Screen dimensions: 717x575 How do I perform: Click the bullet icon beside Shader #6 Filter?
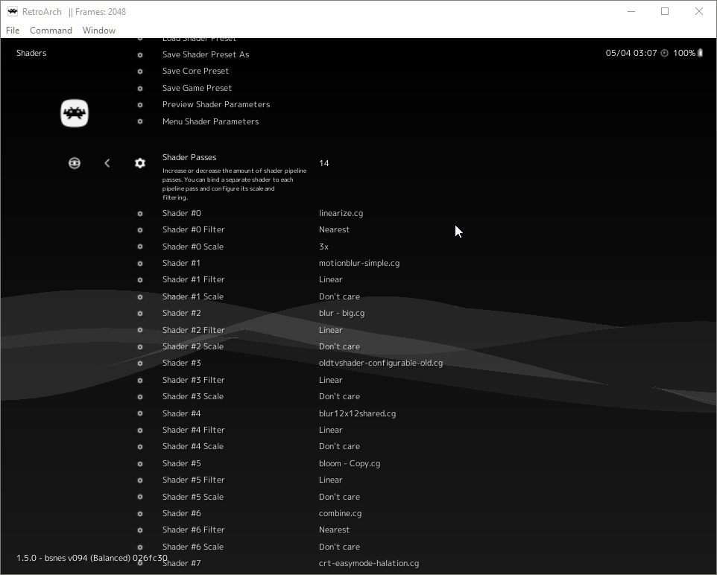pyautogui.click(x=140, y=530)
